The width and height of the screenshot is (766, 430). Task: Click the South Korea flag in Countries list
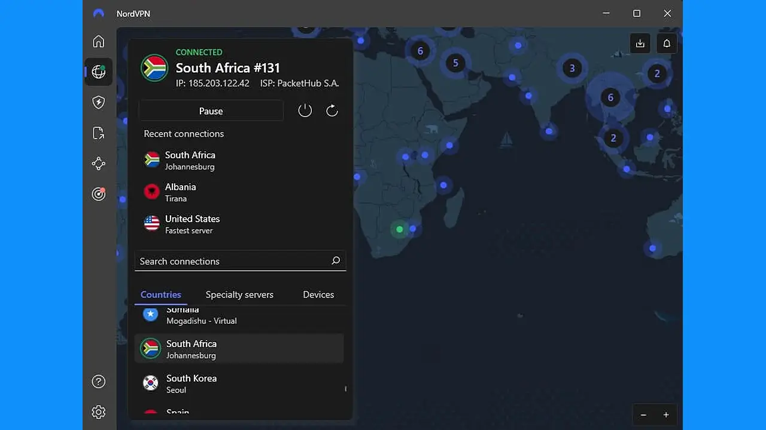click(x=151, y=383)
